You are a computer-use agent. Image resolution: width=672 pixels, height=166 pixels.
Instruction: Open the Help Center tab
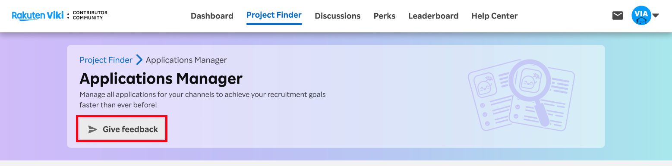(494, 16)
